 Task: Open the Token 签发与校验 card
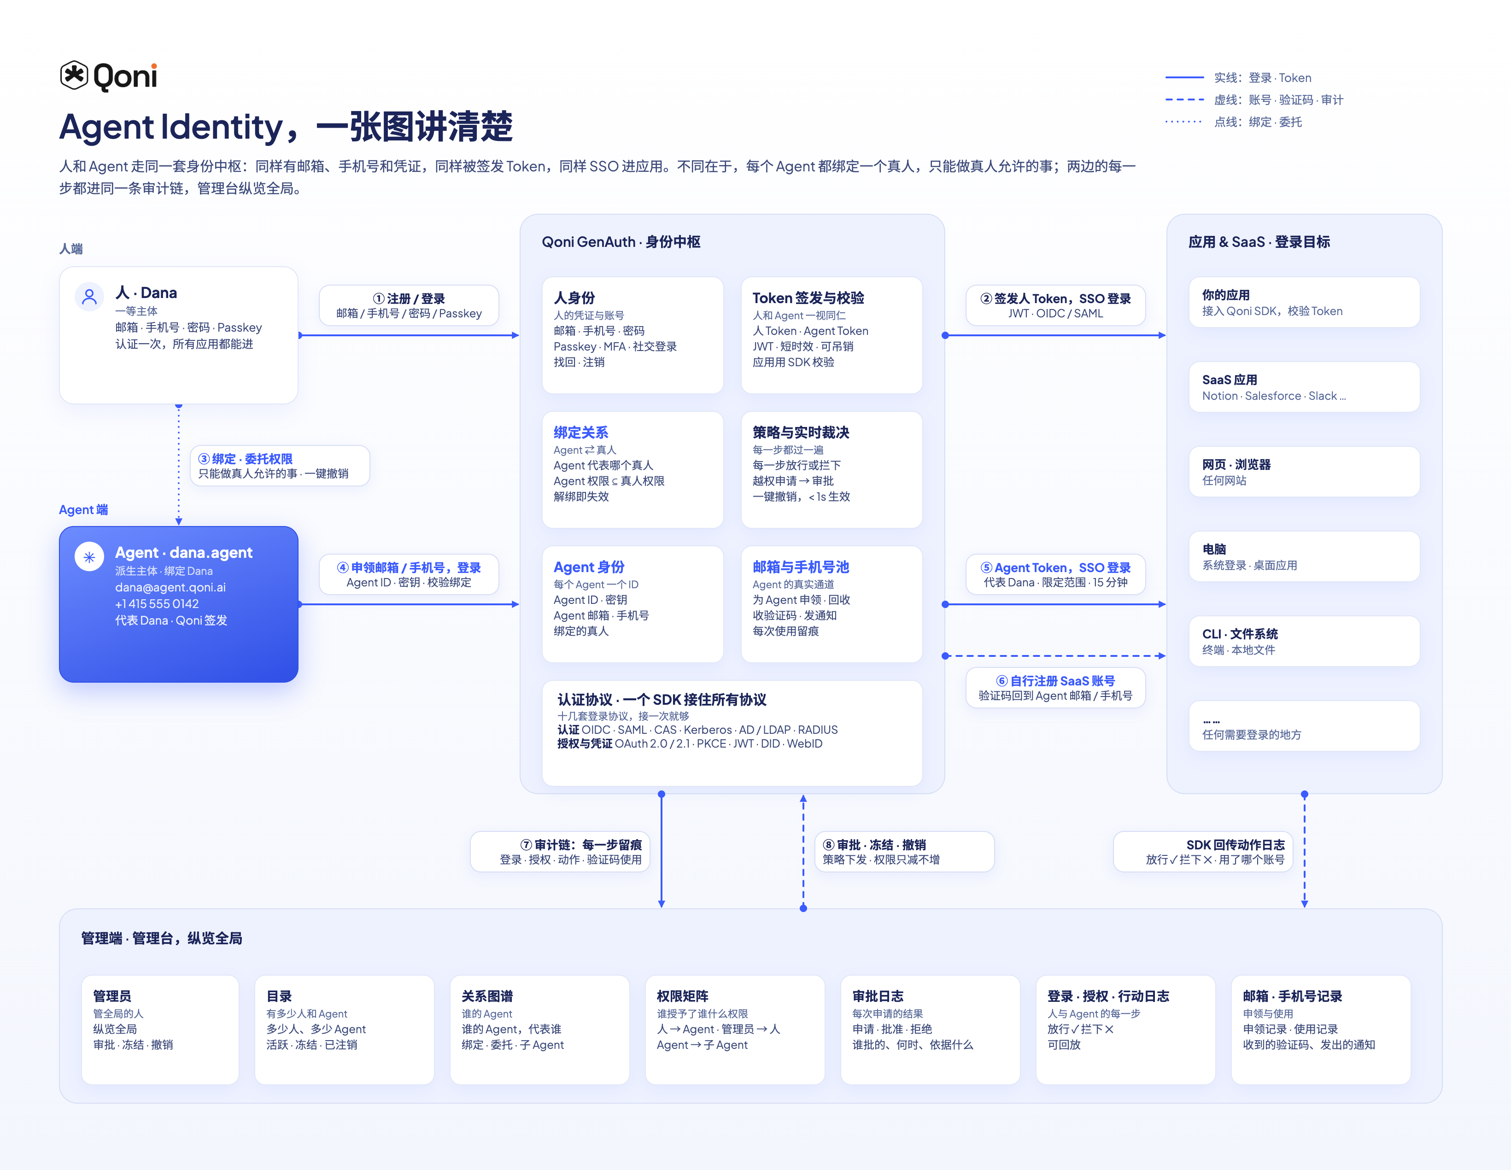832,336
